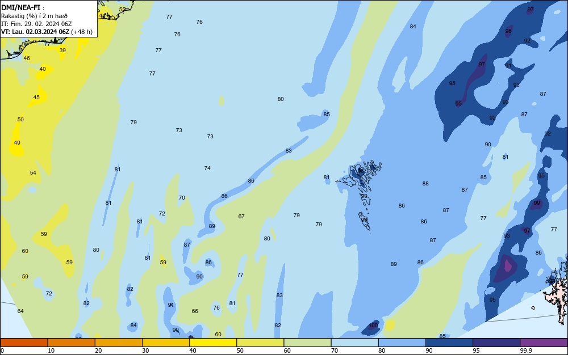Click the 80–90 medium blue legend swatch

[x=402, y=343]
